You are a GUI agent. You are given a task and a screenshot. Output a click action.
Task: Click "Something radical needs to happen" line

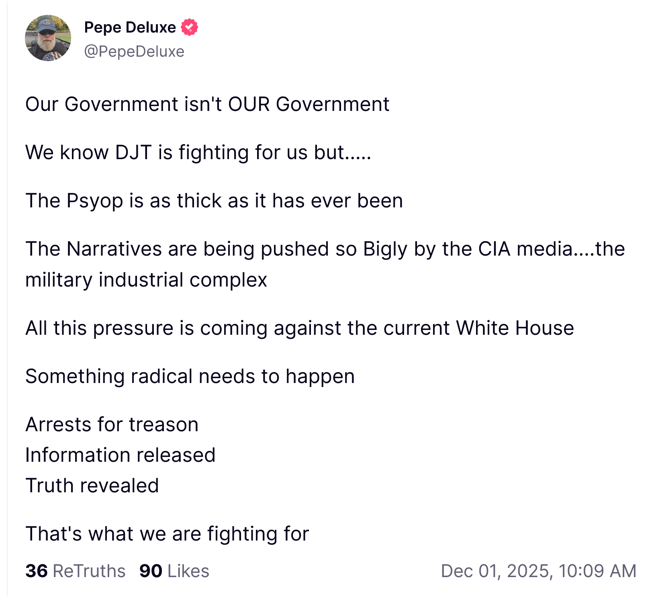point(190,376)
